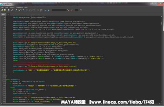164x107 pixels.
Task: Click the Search Up icon
Action: (x=72, y=10)
